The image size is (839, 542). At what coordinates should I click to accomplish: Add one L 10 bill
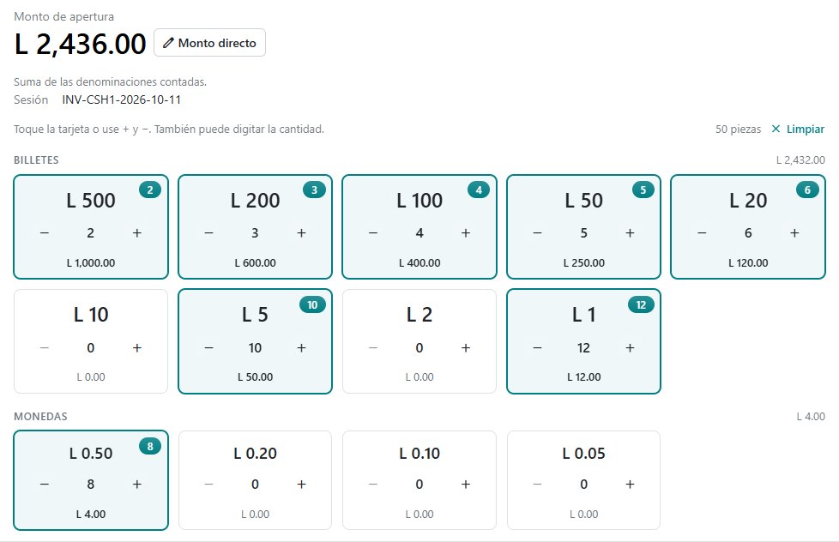click(137, 348)
